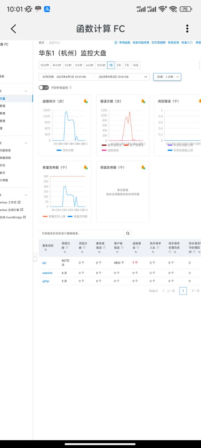Tap the back arrow in header
201x448 pixels.
click(x=13, y=29)
